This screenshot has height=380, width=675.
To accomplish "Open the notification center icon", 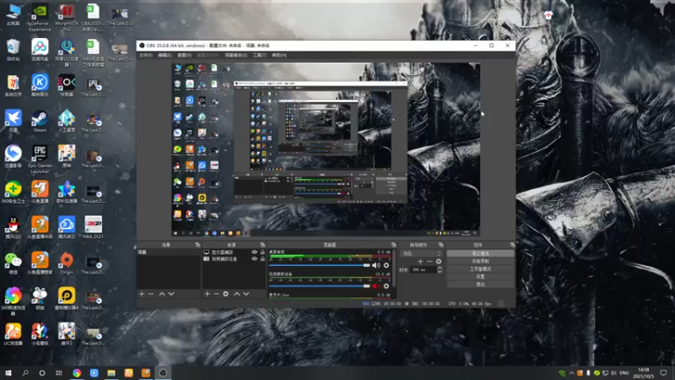I will pyautogui.click(x=664, y=373).
